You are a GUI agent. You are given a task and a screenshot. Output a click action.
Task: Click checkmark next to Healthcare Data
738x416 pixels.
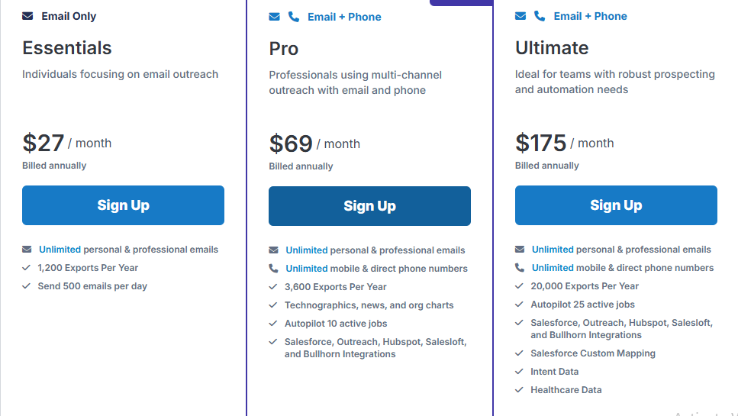tap(520, 390)
